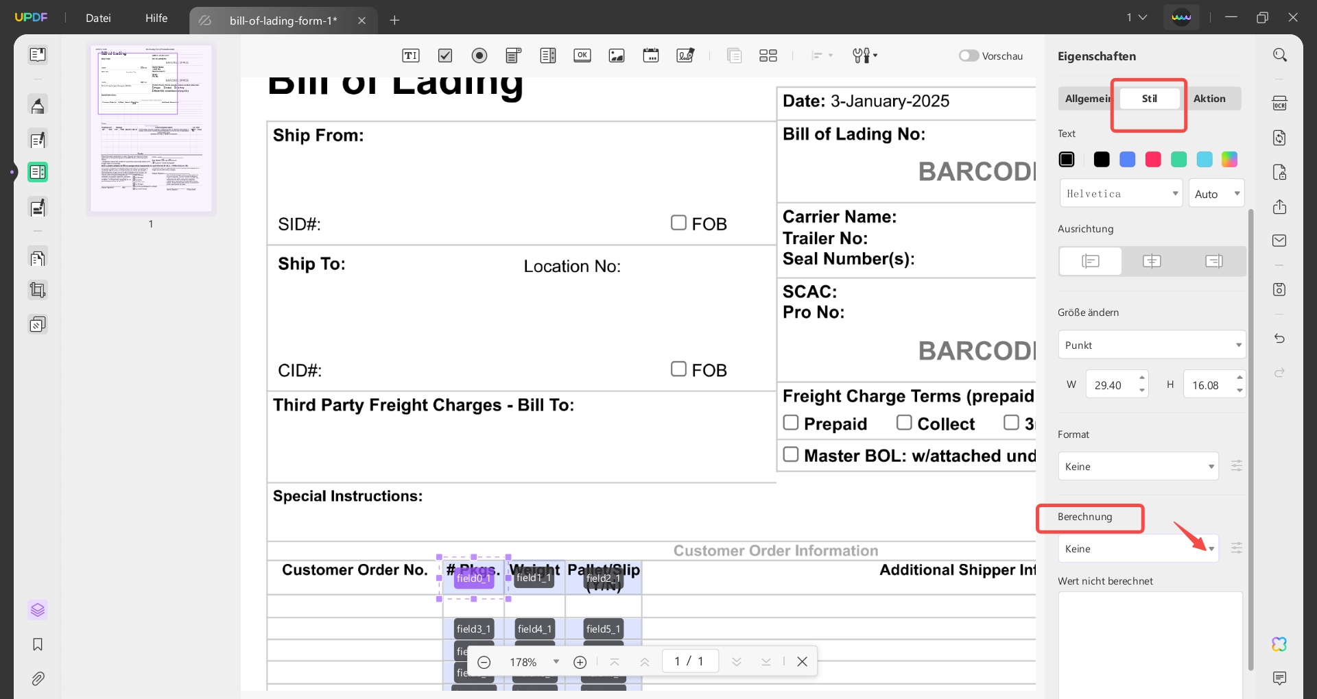This screenshot has height=699, width=1317.
Task: Open the Berechnung Keine dropdown
Action: [1139, 548]
